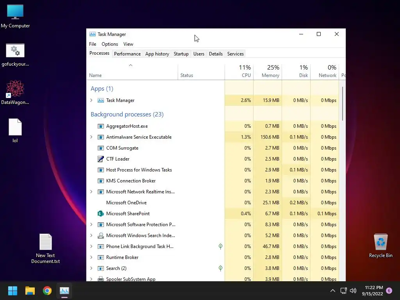Image resolution: width=400 pixels, height=300 pixels.
Task: Expand Antimalware Service Executable row
Action: tap(91, 137)
